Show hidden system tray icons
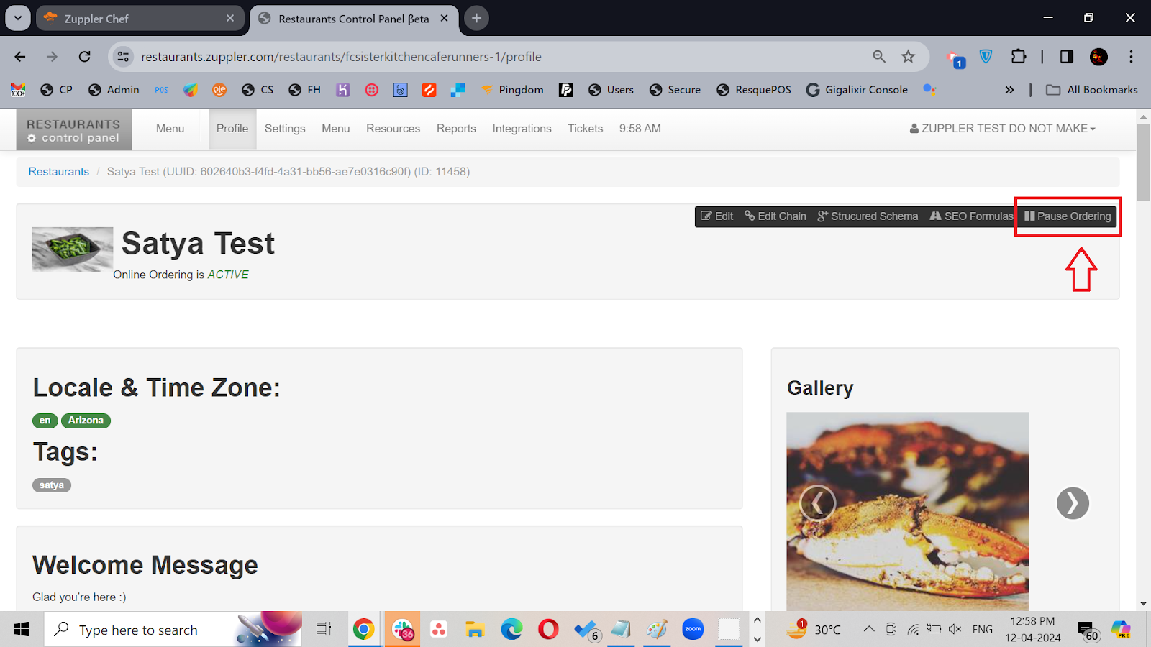 869,630
